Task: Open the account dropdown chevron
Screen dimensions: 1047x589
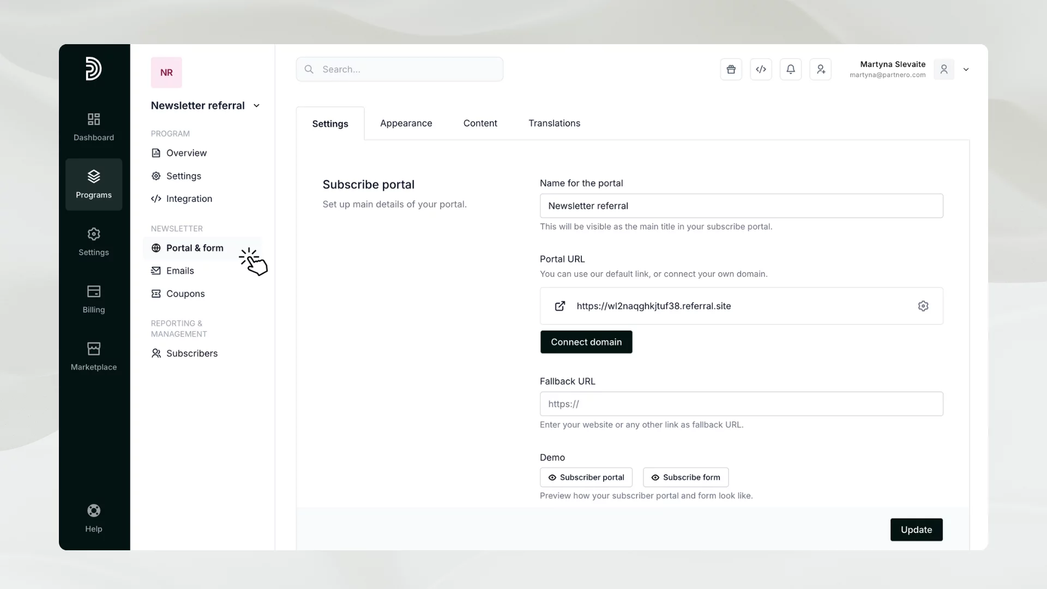Action: pos(966,69)
